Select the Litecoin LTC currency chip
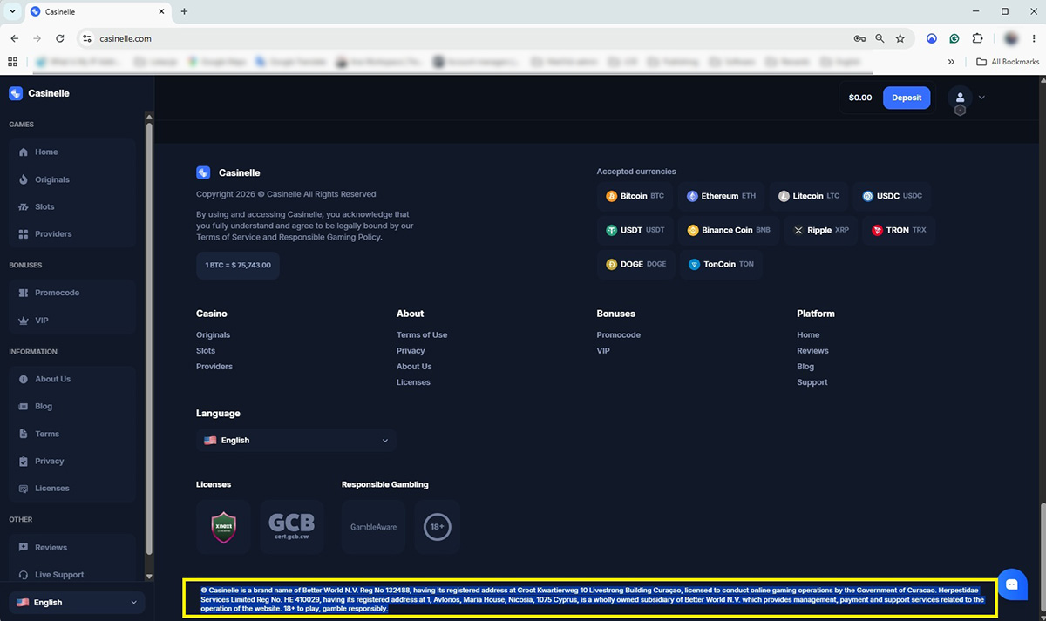The width and height of the screenshot is (1046, 621). (809, 196)
